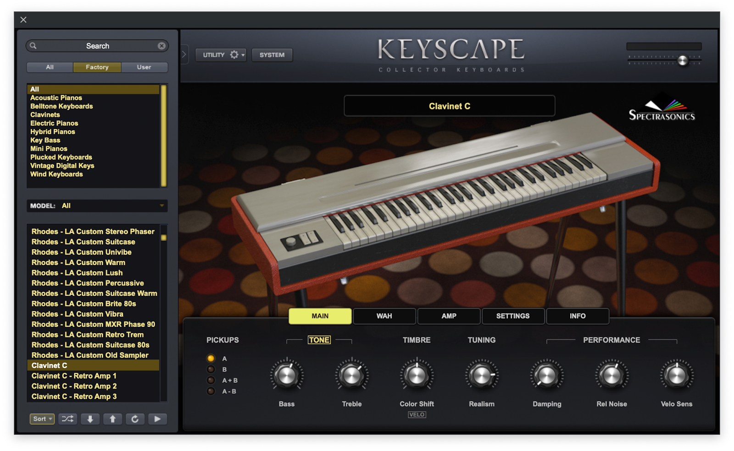The height and width of the screenshot is (451, 734).
Task: Toggle the TONE section on/off
Action: [319, 340]
